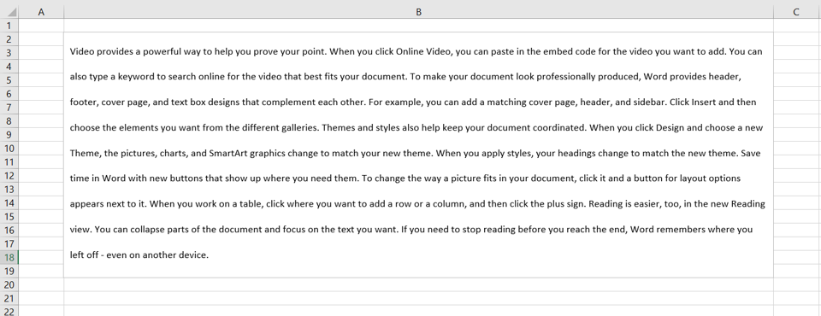Click text line starting 'also type a keyword'
This screenshot has height=316, width=821.
pos(405,77)
